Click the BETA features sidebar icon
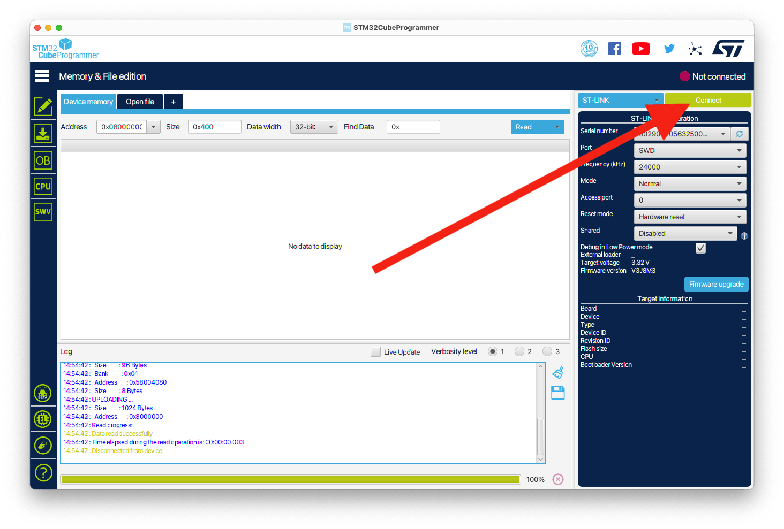 pos(43,393)
